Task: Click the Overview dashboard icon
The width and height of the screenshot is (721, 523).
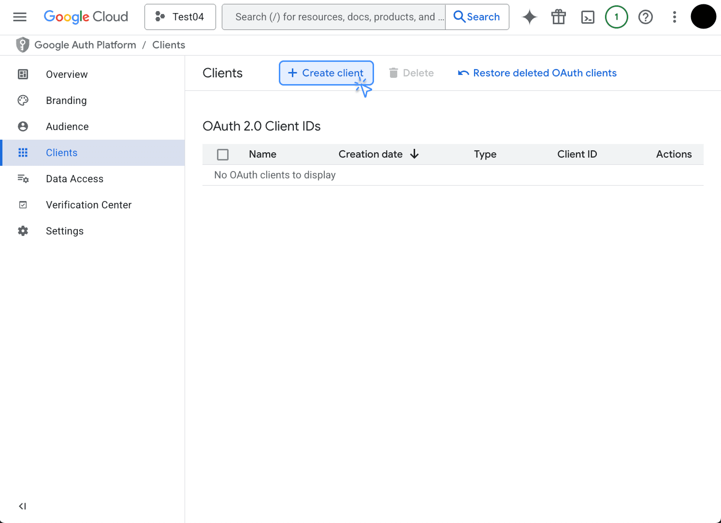Action: point(23,74)
